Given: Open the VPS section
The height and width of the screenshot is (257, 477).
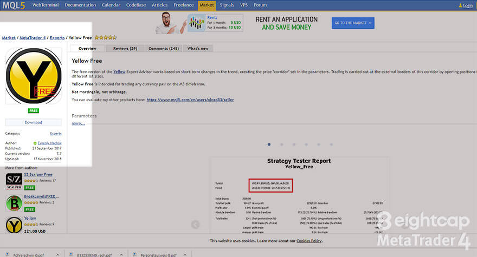Looking at the screenshot, I should point(244,5).
